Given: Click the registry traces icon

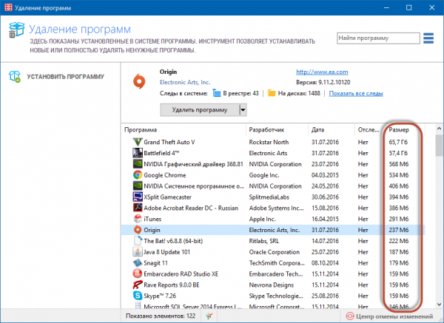Looking at the screenshot, I should click(217, 93).
